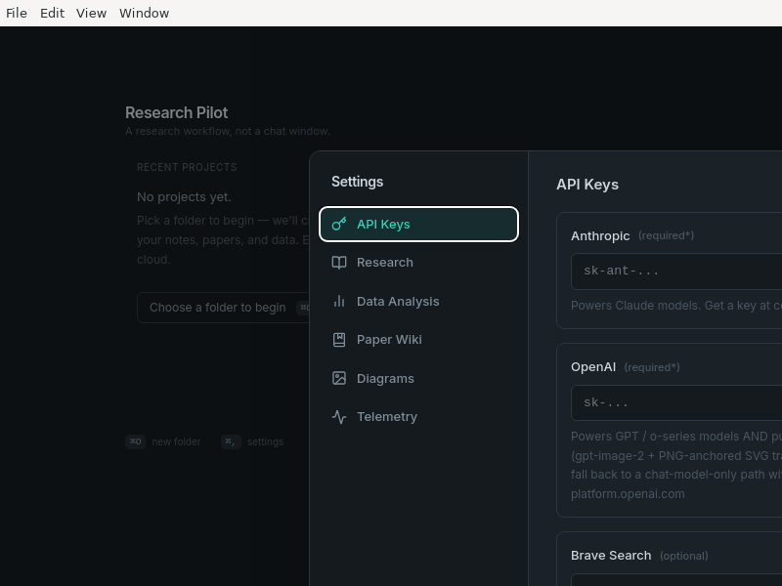Click the Anthropic provider label
The height and width of the screenshot is (586, 782).
600,236
